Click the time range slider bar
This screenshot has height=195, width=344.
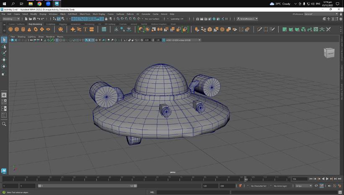point(87,186)
